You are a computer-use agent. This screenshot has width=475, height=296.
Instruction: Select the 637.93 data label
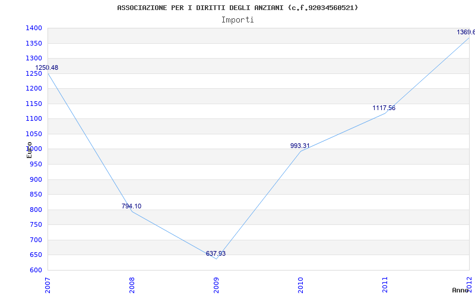[216, 254]
